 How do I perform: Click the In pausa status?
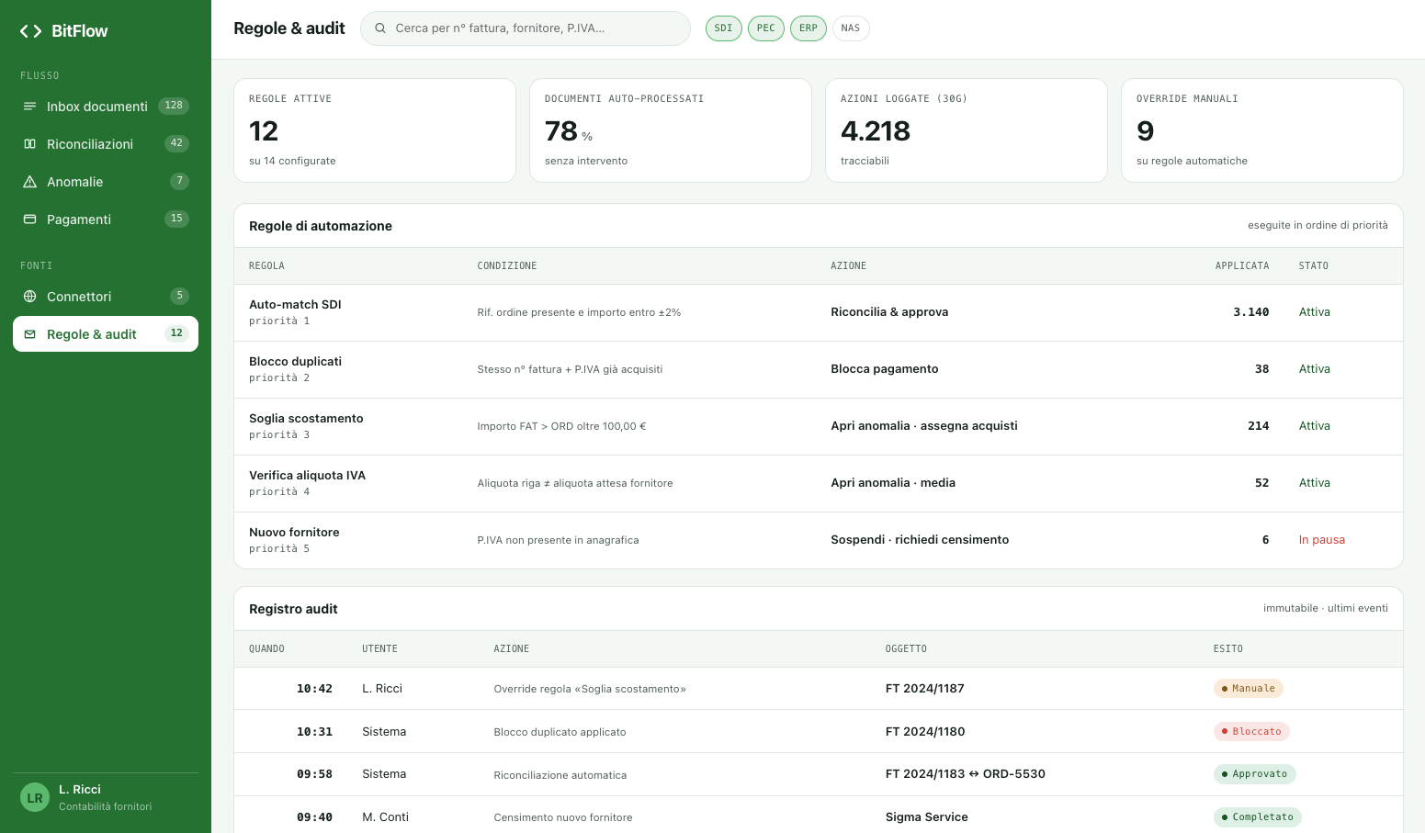click(x=1321, y=540)
